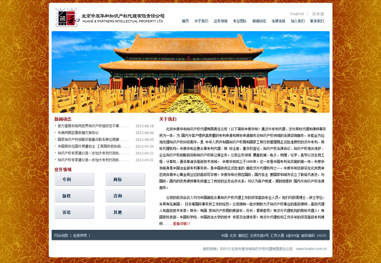Image resolution: width=381 pixels, height=263 pixels.
Task: Open the 首页 home menu item
Action: click(x=186, y=22)
